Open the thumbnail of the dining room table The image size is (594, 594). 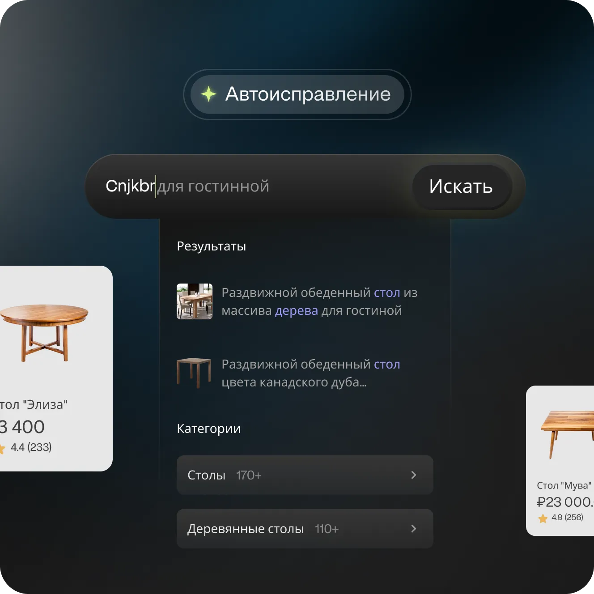point(195,301)
